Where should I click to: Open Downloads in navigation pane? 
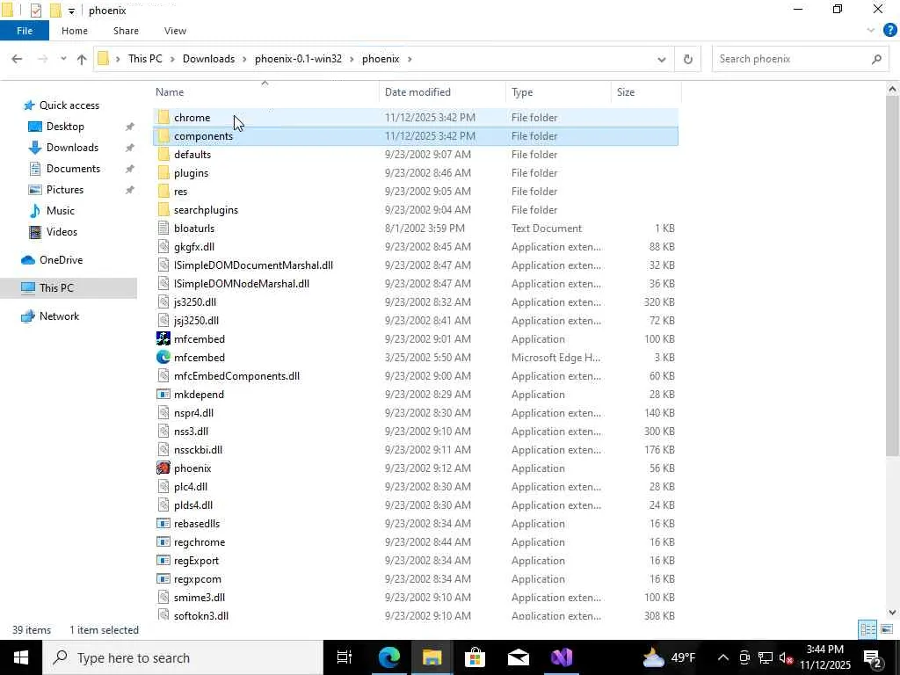72,148
